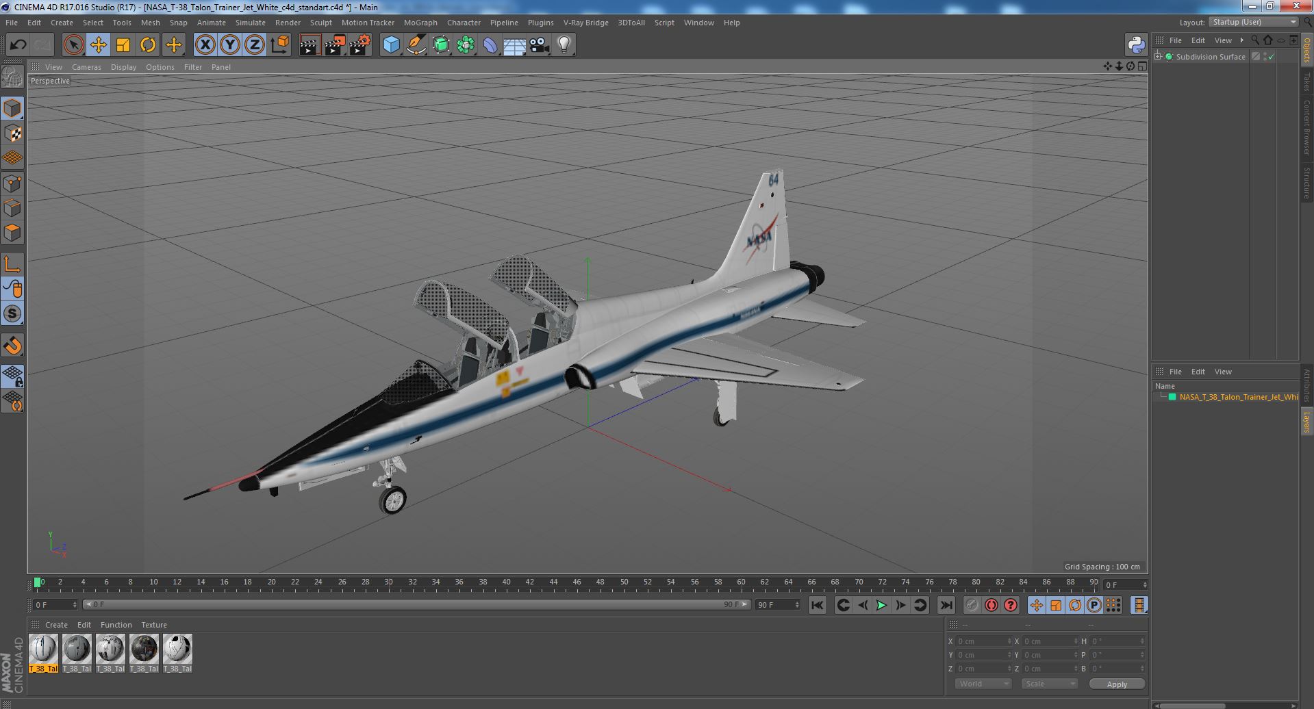Open Edit Render Settings icon
Viewport: 1314px width, 709px height.
(x=360, y=45)
